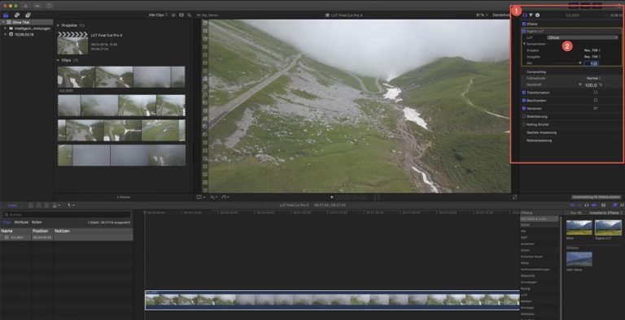Show the Color inspector tab icon
The image size is (625, 320).
[x=531, y=15]
